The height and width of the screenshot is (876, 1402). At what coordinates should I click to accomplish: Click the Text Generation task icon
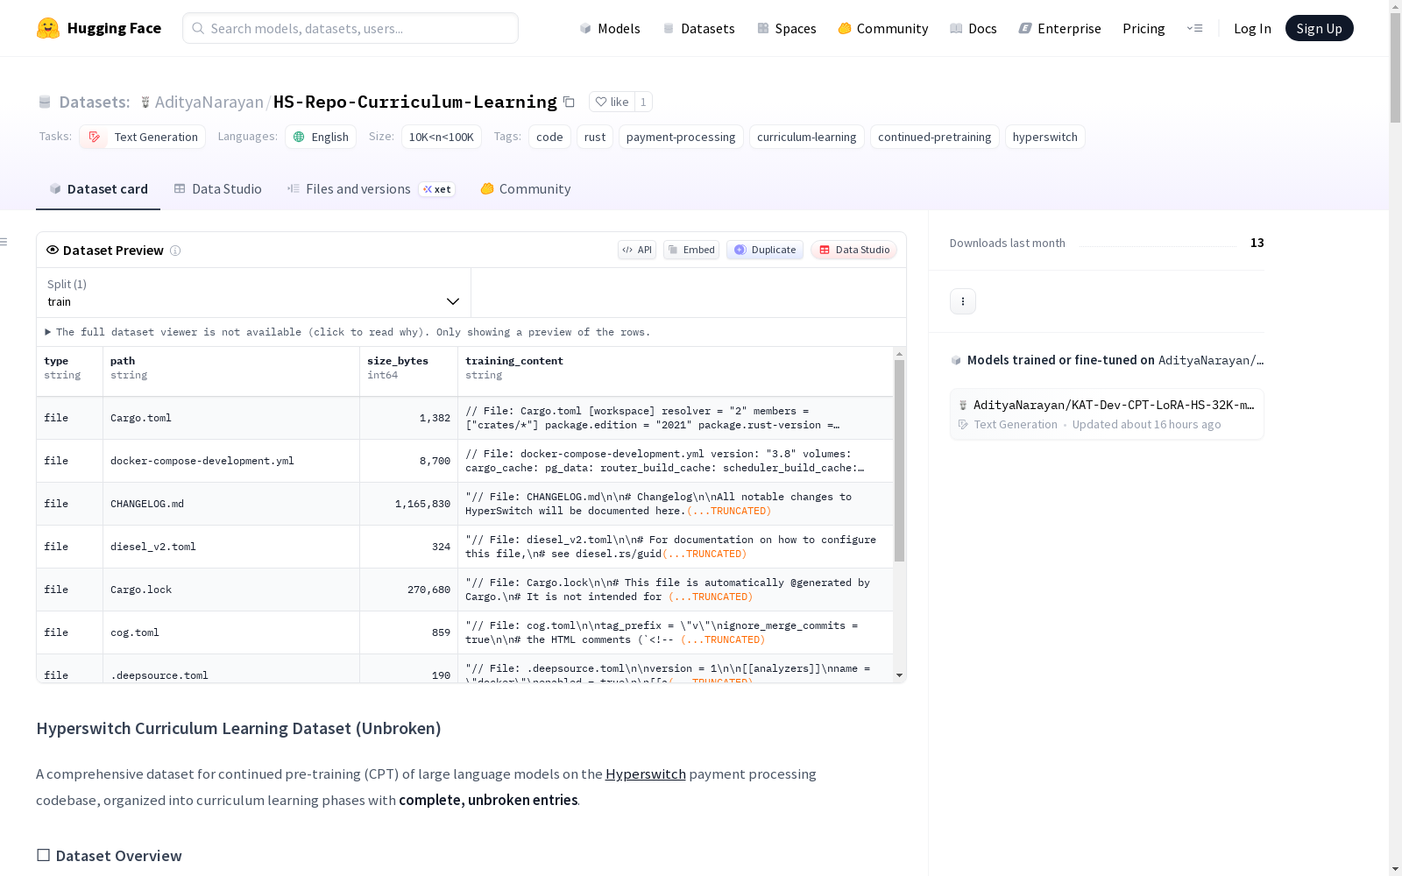95,137
